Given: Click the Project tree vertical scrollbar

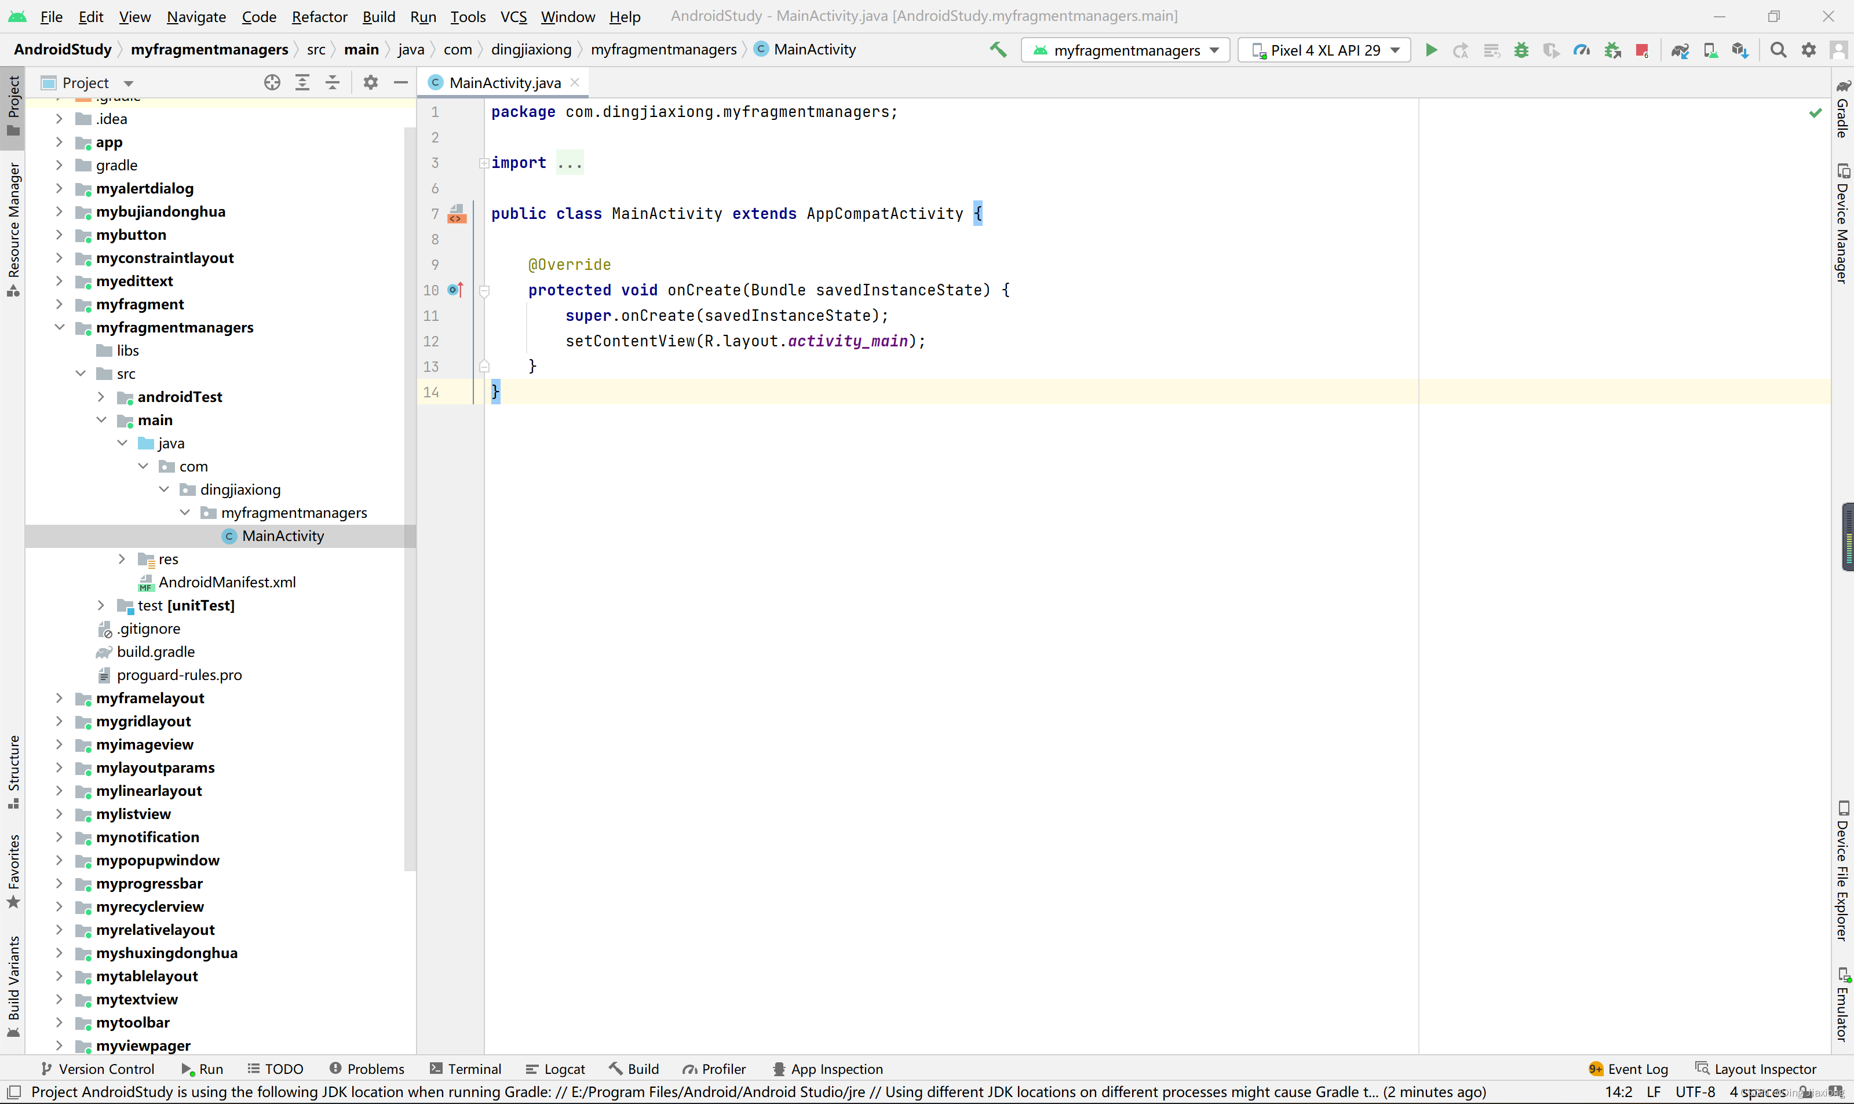Looking at the screenshot, I should tap(409, 499).
